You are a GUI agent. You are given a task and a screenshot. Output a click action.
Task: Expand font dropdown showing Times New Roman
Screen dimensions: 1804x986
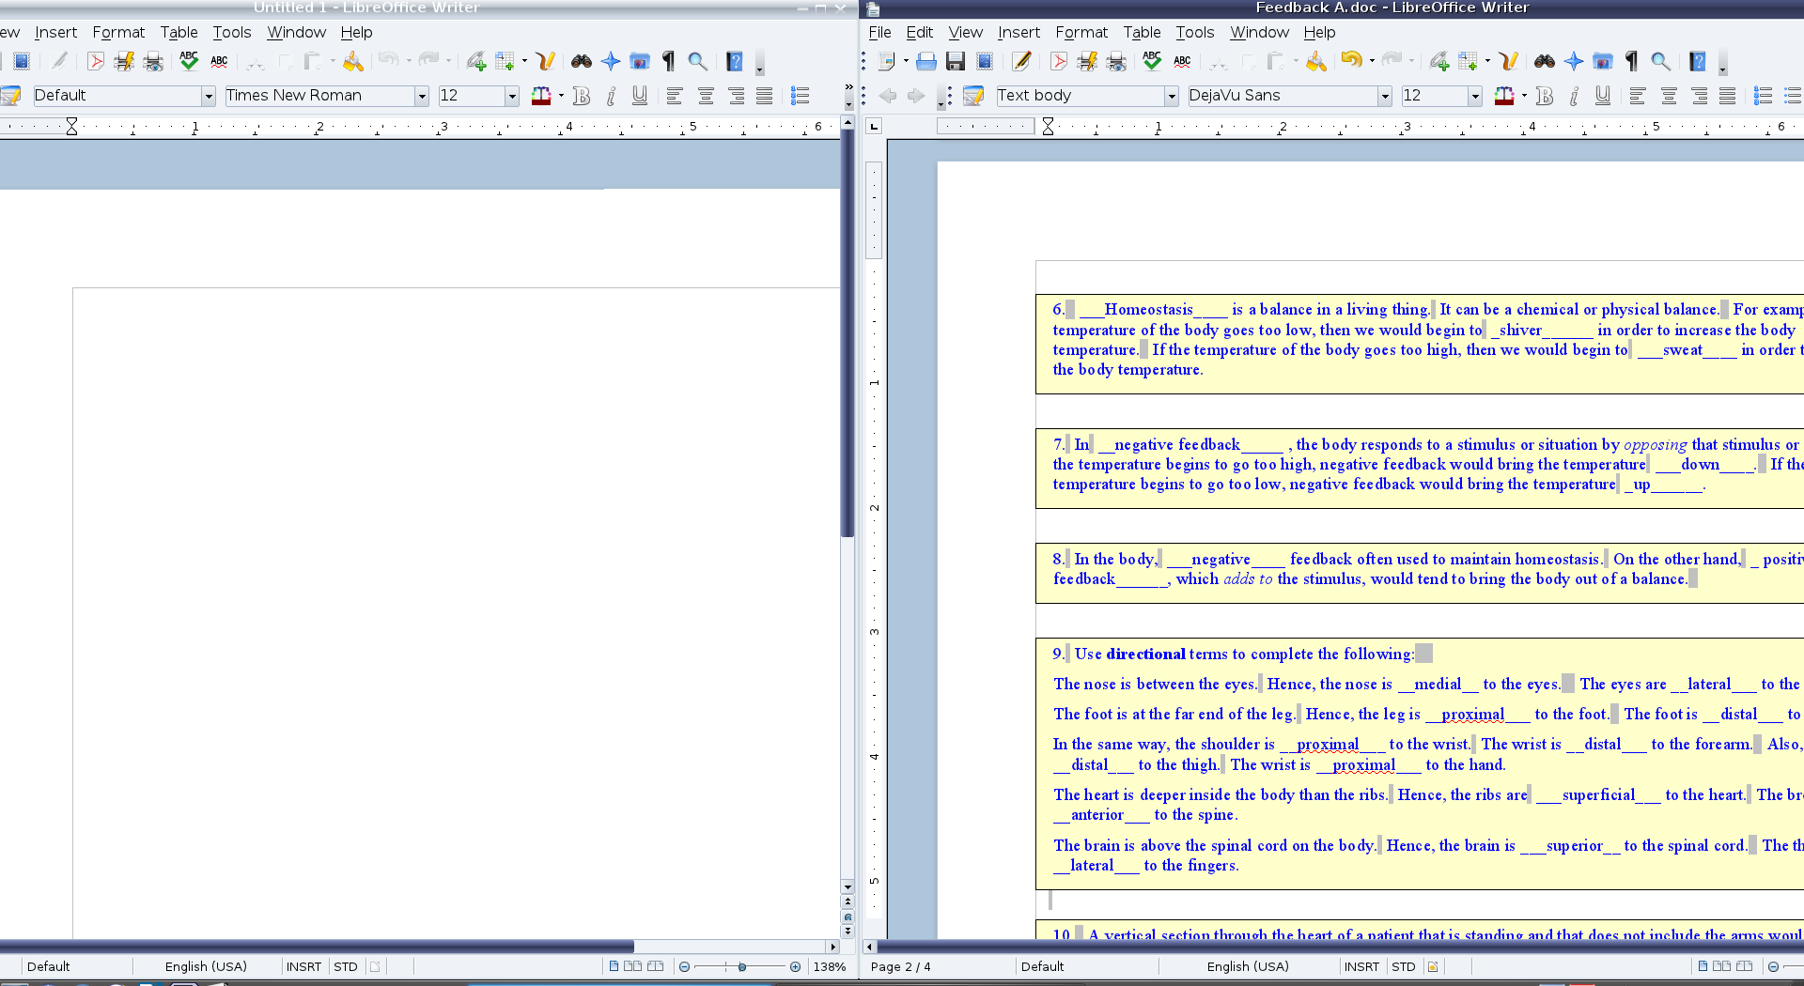pos(422,96)
